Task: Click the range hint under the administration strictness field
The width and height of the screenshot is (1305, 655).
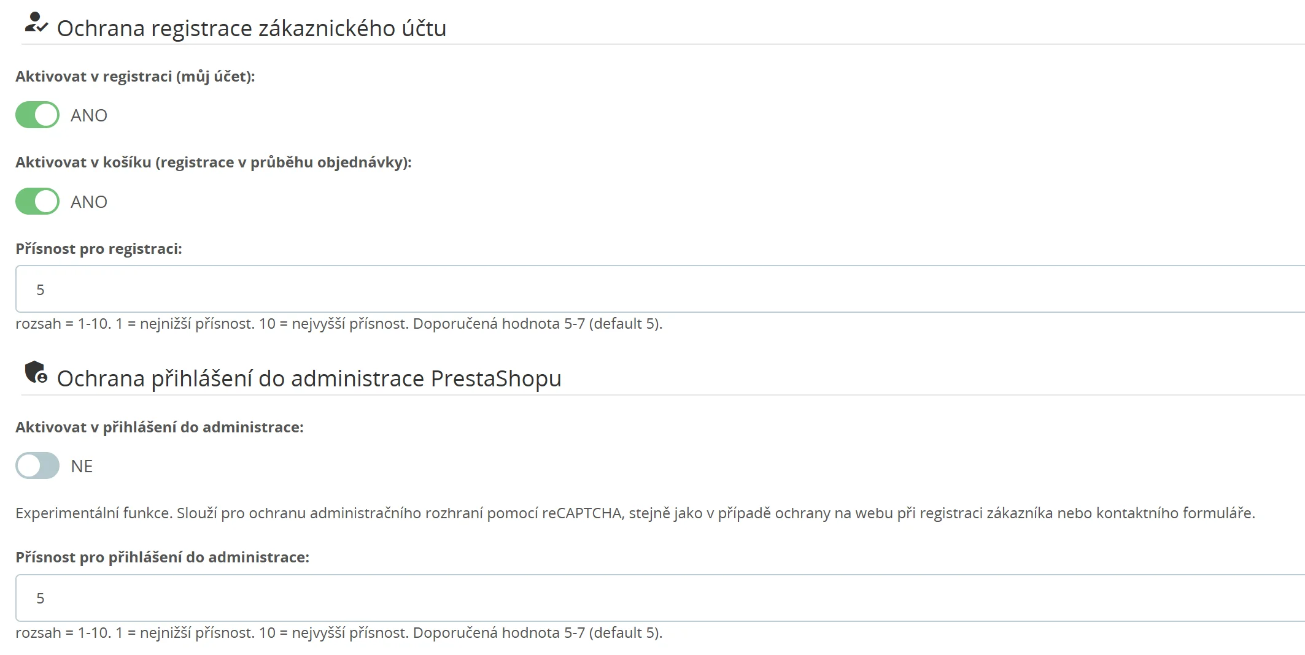Action: click(x=339, y=633)
